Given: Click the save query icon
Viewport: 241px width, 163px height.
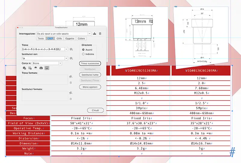Looking at the screenshot, I should coord(95,34).
